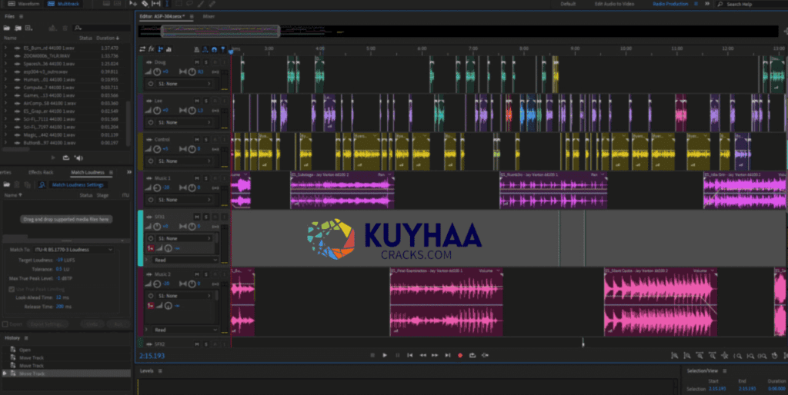Click Import File icon in the Files panel

pyautogui.click(x=18, y=28)
